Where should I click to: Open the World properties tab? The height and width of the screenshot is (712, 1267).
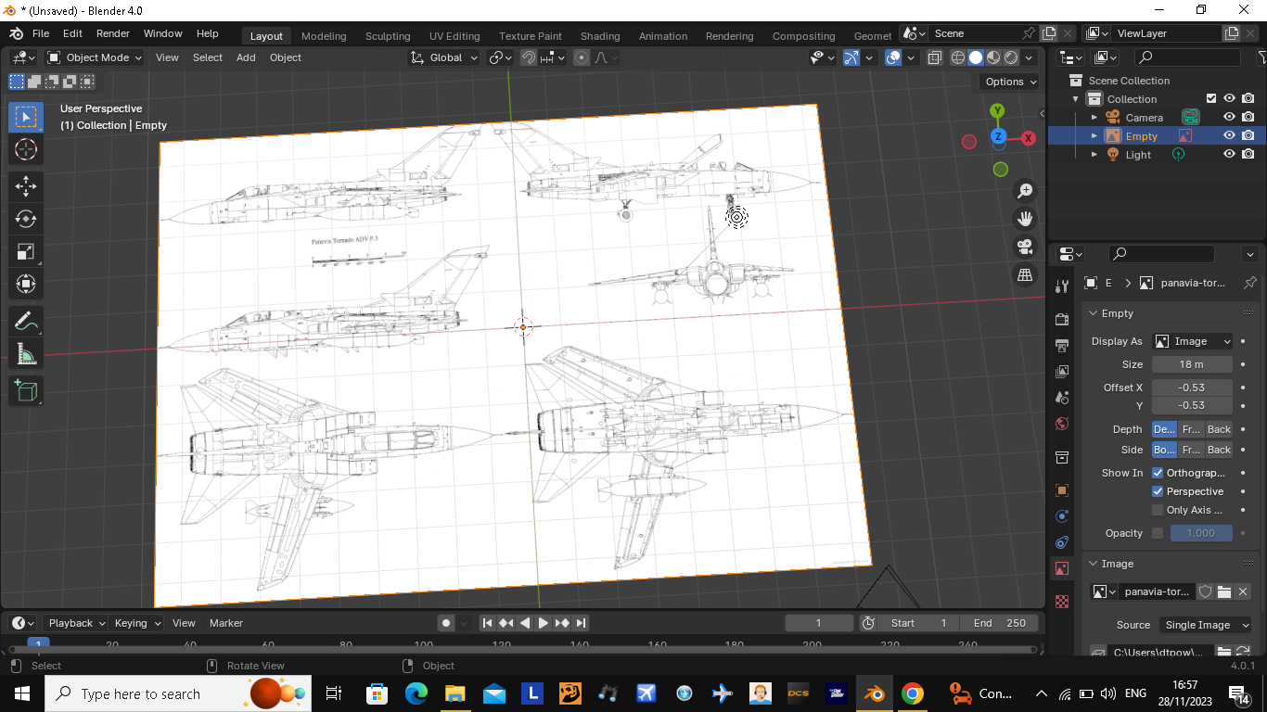1062,424
